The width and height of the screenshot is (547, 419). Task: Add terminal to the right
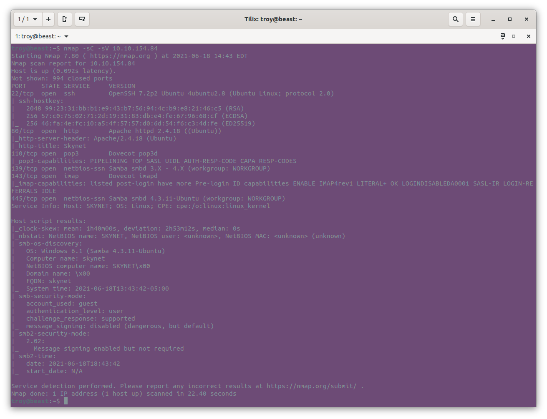pos(65,19)
